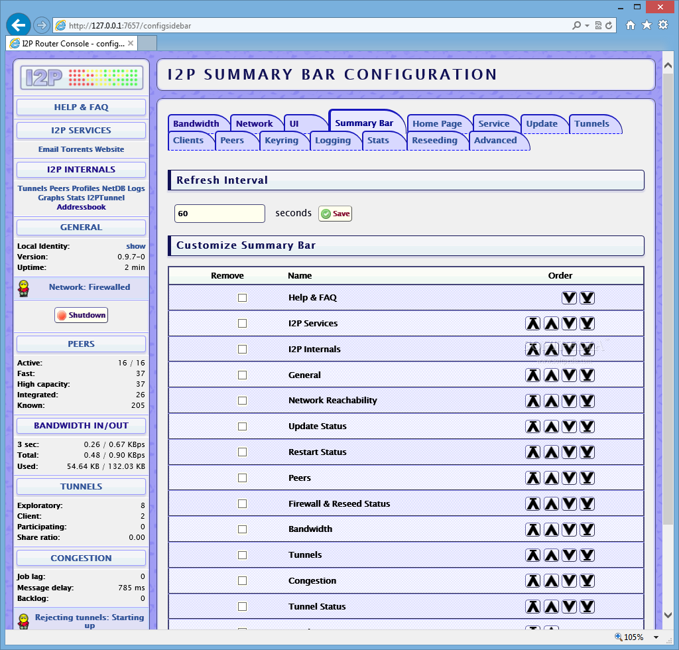
Task: Open zoom level dropdown arrow
Action: pyautogui.click(x=656, y=637)
